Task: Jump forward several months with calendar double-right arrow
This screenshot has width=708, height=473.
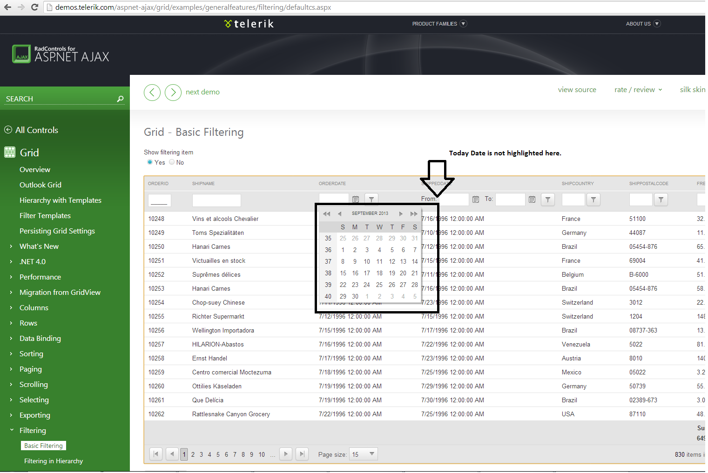Action: (x=414, y=214)
